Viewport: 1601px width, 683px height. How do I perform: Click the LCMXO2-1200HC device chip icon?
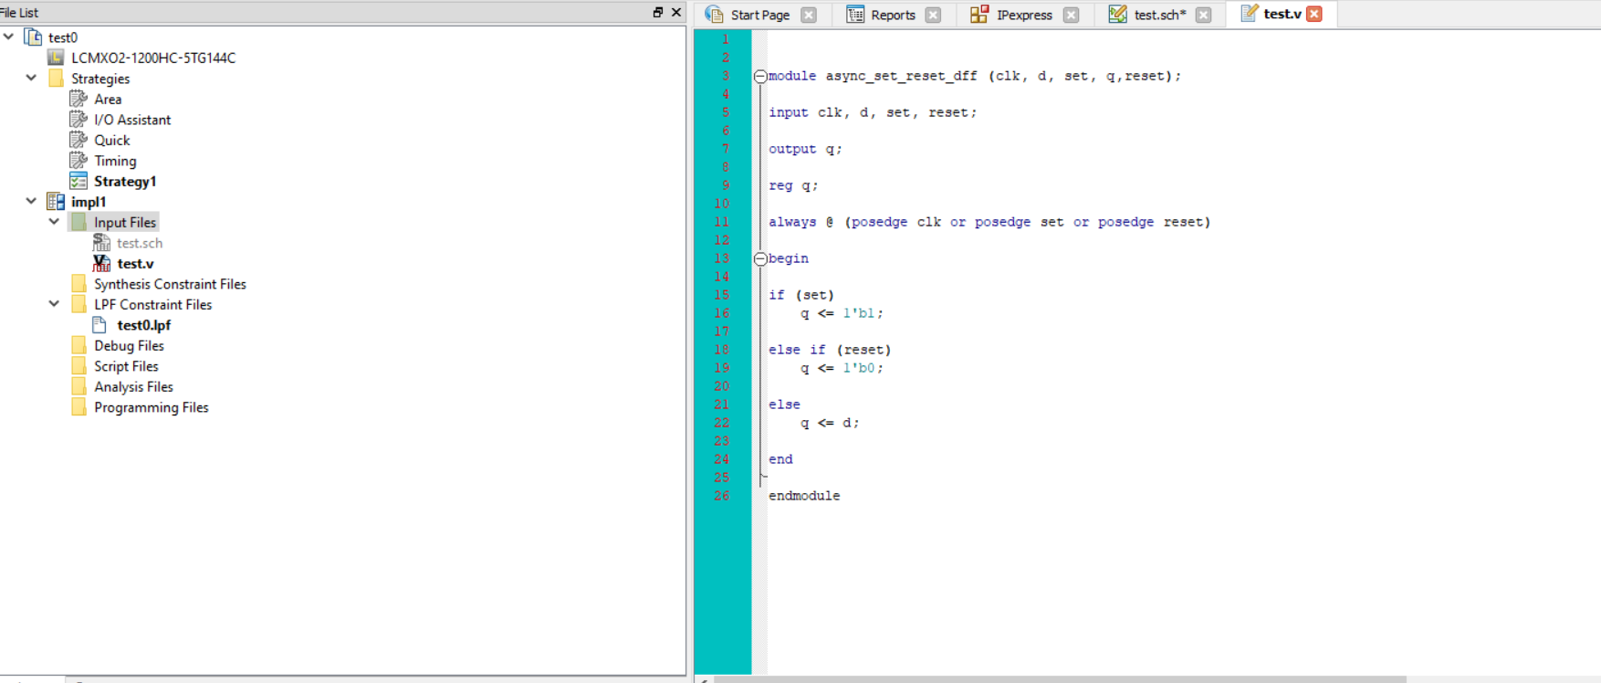pyautogui.click(x=56, y=58)
